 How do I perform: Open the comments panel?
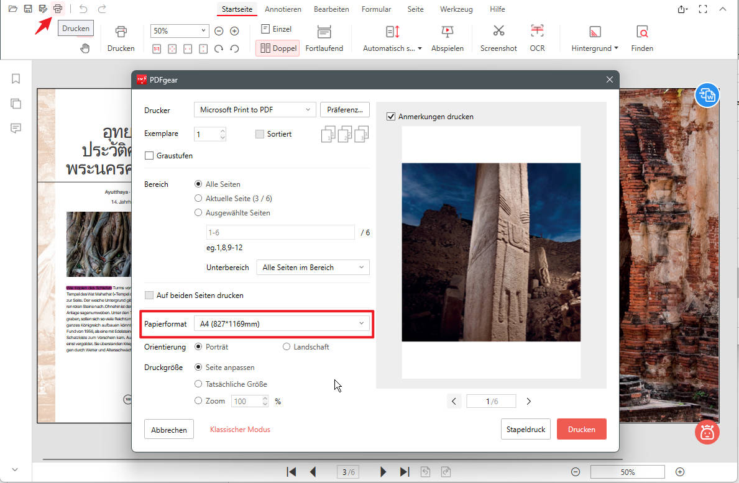[16, 129]
